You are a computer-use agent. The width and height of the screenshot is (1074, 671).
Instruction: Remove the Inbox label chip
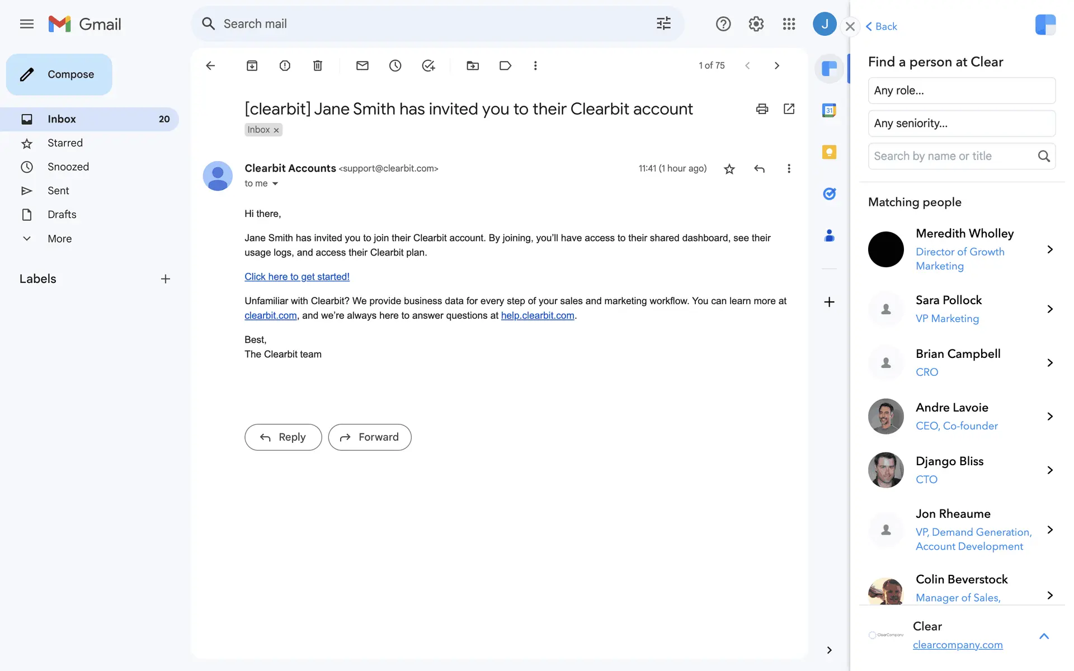[276, 130]
